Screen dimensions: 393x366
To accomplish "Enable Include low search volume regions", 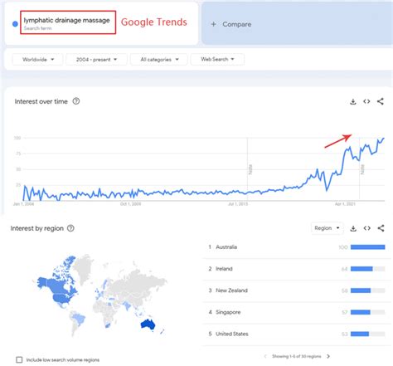I will coord(19,359).
